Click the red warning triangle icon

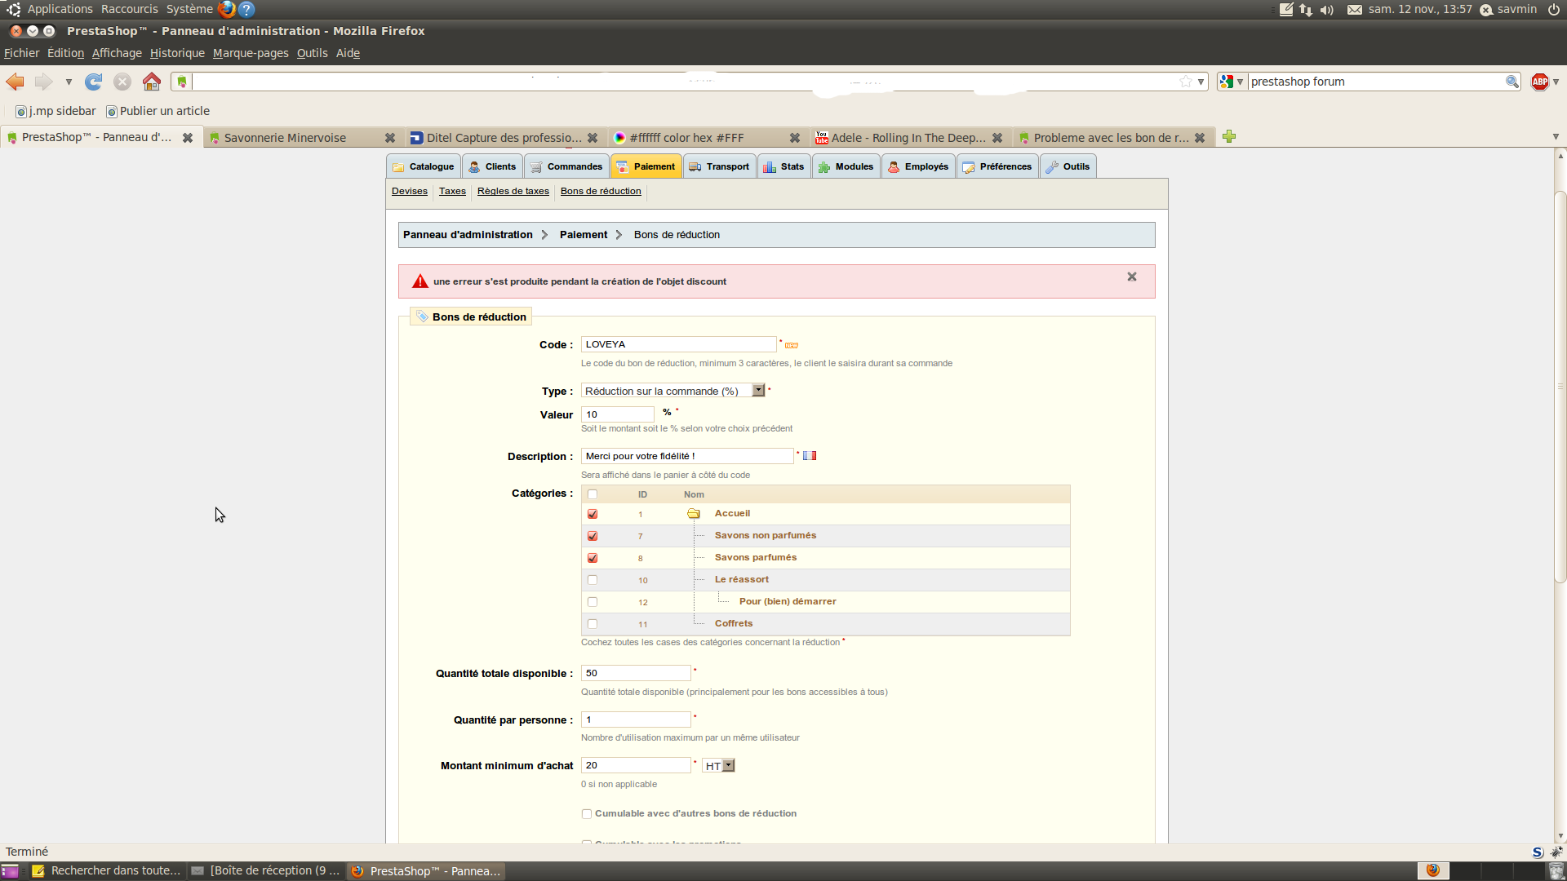pyautogui.click(x=420, y=281)
